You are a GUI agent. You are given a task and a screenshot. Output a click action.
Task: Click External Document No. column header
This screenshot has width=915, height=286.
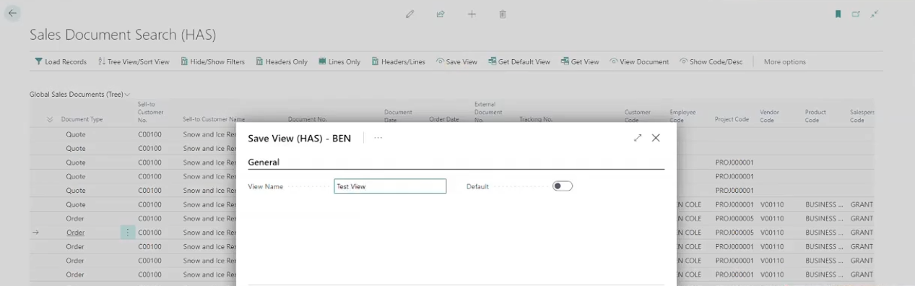488,112
